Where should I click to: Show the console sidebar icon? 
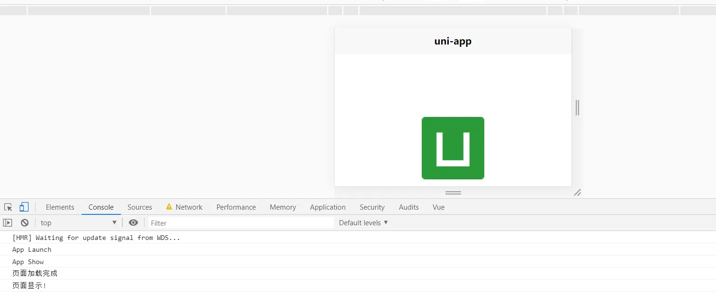coord(8,222)
